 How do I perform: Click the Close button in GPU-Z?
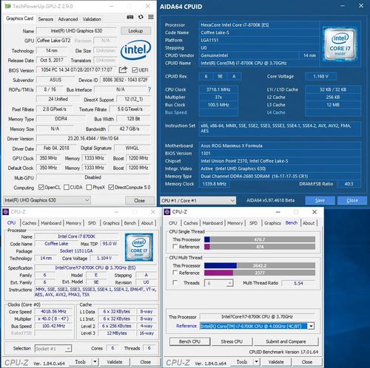pos(140,201)
